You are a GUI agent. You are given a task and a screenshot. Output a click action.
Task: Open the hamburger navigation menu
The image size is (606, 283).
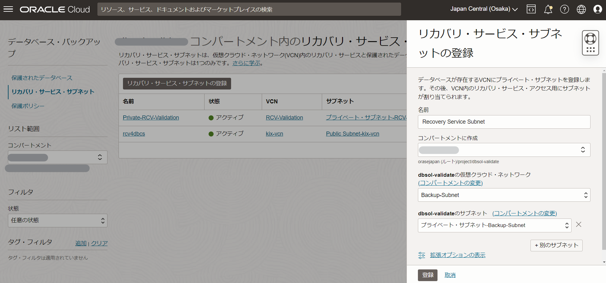8,9
